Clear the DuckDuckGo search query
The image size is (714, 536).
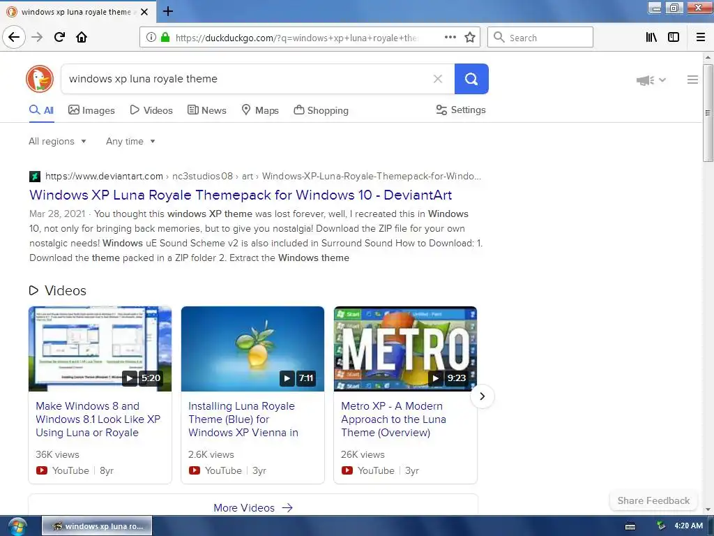438,79
